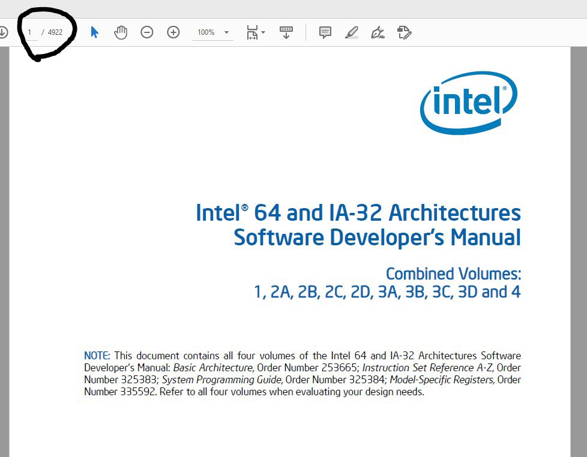587x457 pixels.
Task: Click the order number 253665
Action: coord(339,368)
